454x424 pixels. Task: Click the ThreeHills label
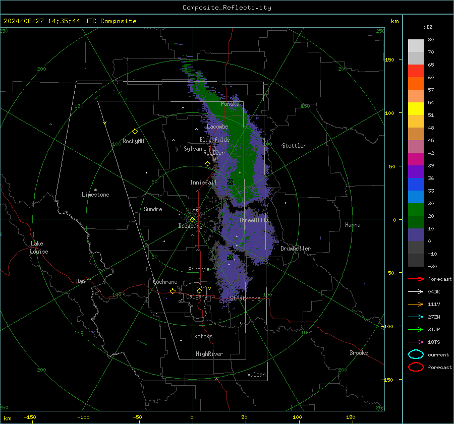[x=254, y=220]
